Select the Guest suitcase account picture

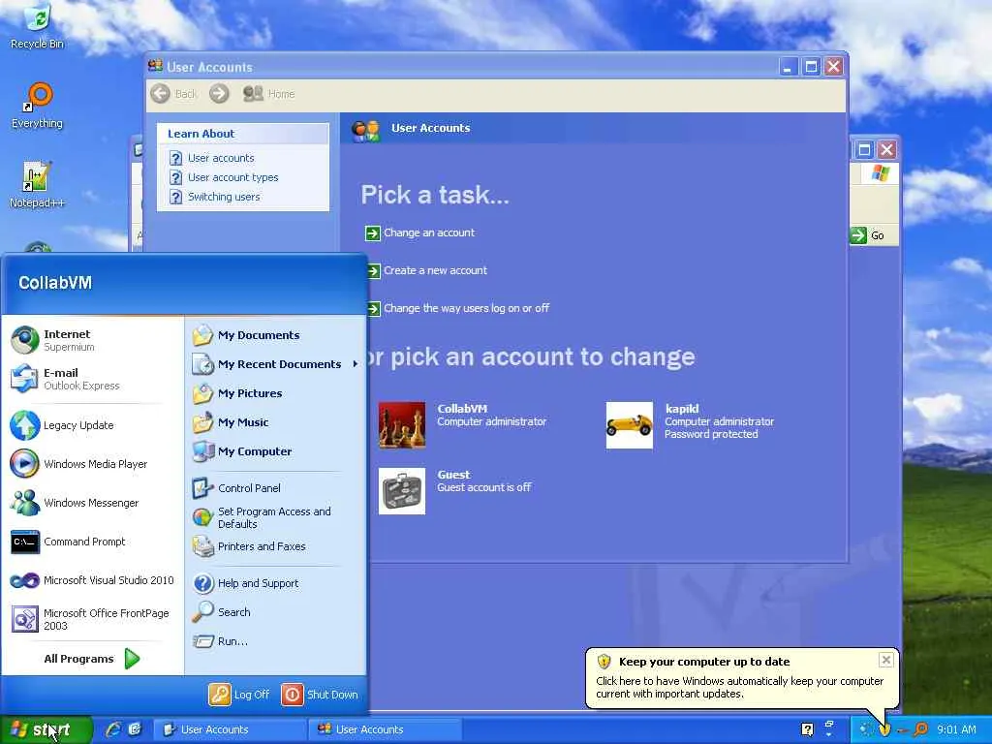pos(402,491)
